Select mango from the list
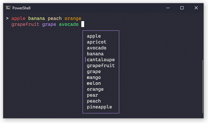 point(94,77)
